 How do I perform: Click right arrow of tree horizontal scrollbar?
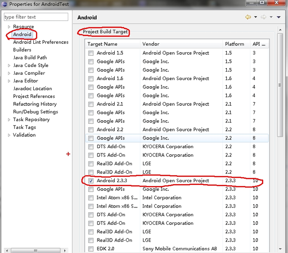pyautogui.click(x=65, y=250)
